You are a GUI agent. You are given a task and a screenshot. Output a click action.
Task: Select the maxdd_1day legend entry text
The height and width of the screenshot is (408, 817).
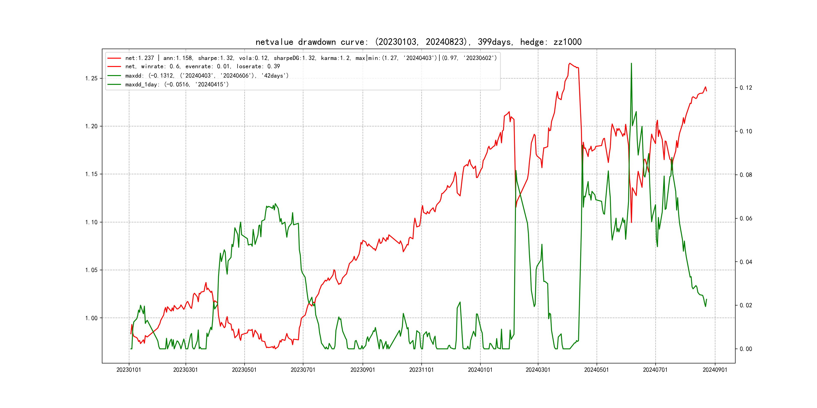click(x=177, y=85)
